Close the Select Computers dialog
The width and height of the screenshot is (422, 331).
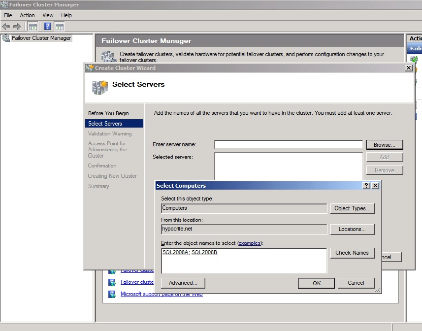(x=375, y=185)
